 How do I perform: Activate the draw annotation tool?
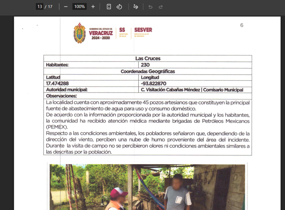point(136,7)
